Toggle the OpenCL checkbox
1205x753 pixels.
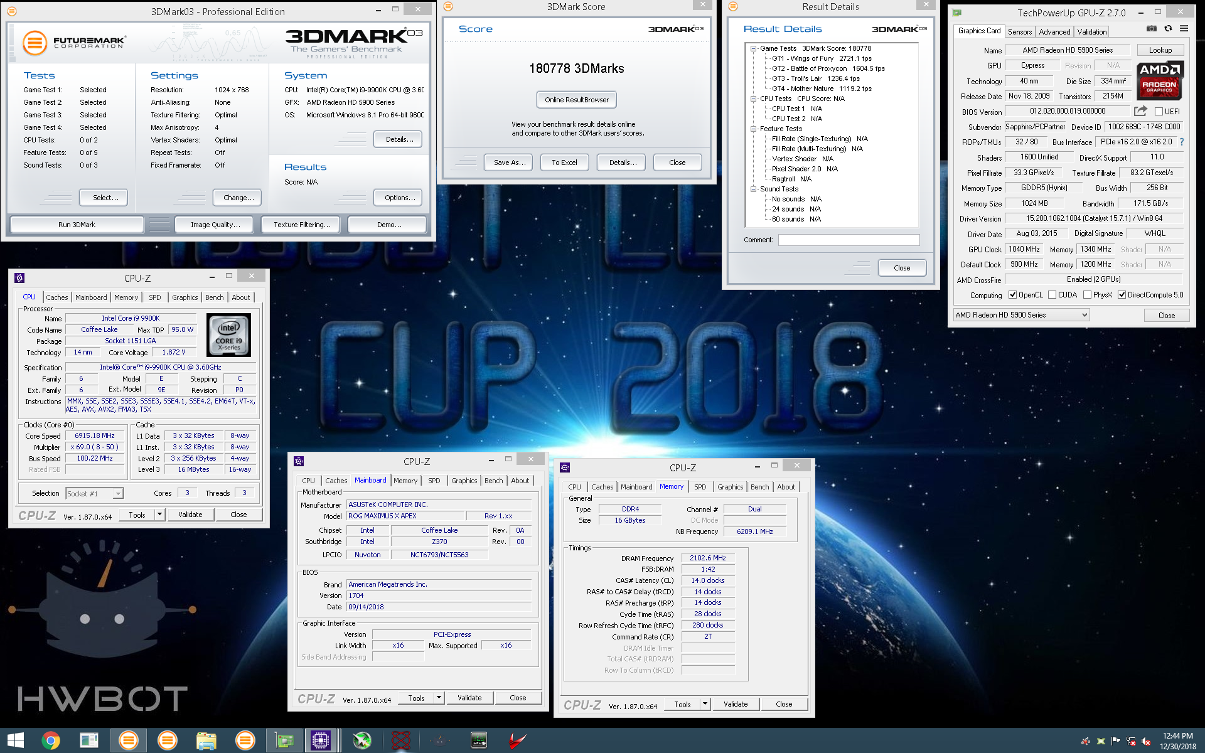pyautogui.click(x=1012, y=295)
